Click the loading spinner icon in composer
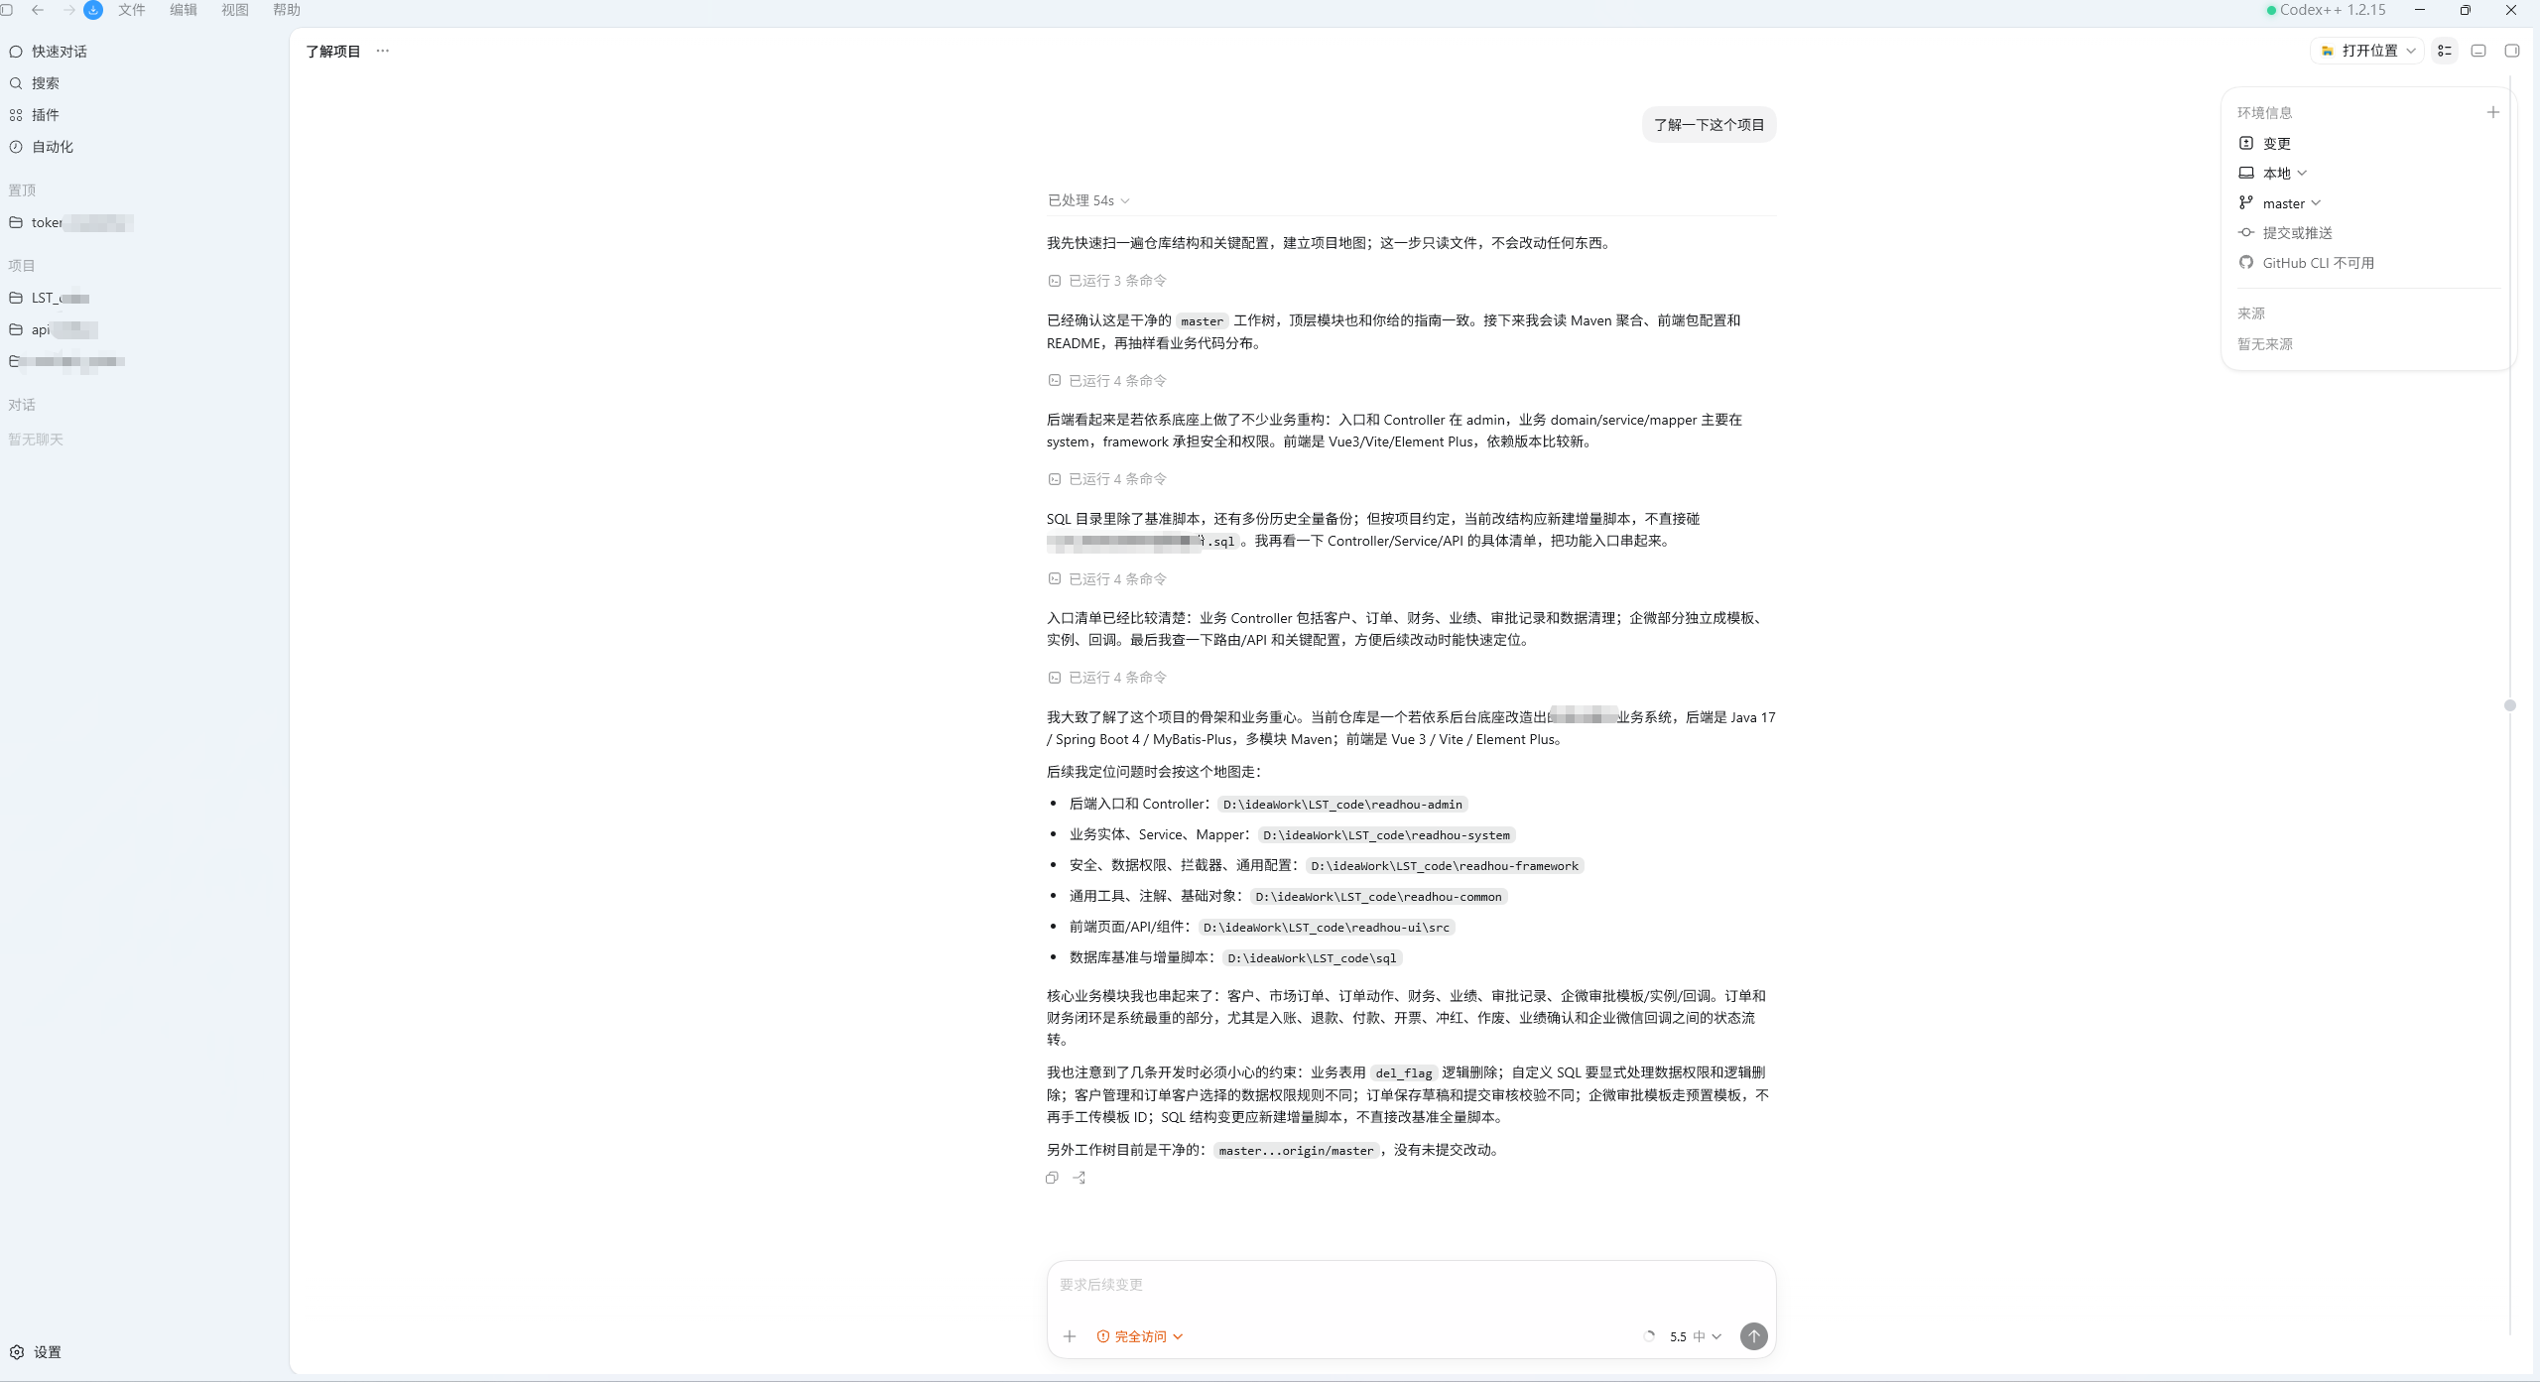The height and width of the screenshot is (1382, 2540). click(1648, 1336)
